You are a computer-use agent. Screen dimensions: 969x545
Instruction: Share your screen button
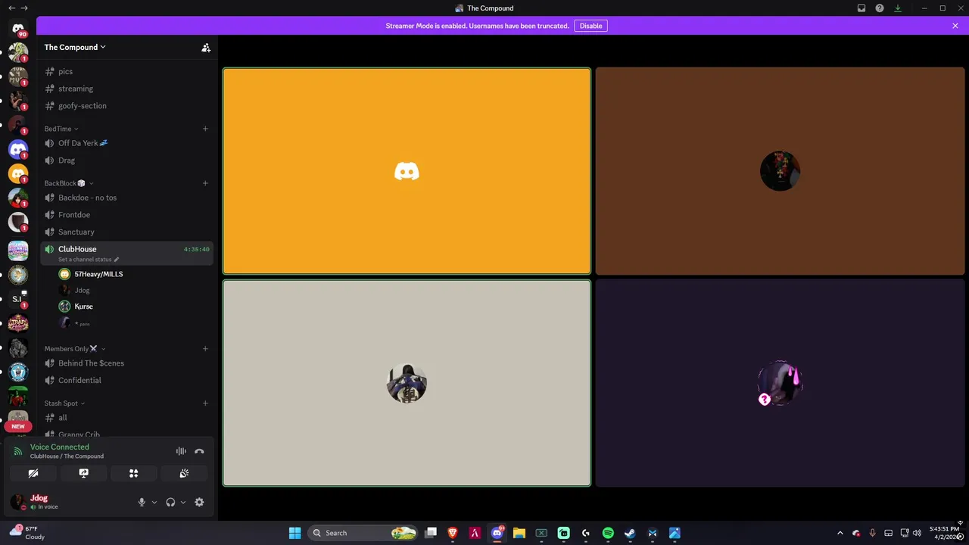coord(83,473)
